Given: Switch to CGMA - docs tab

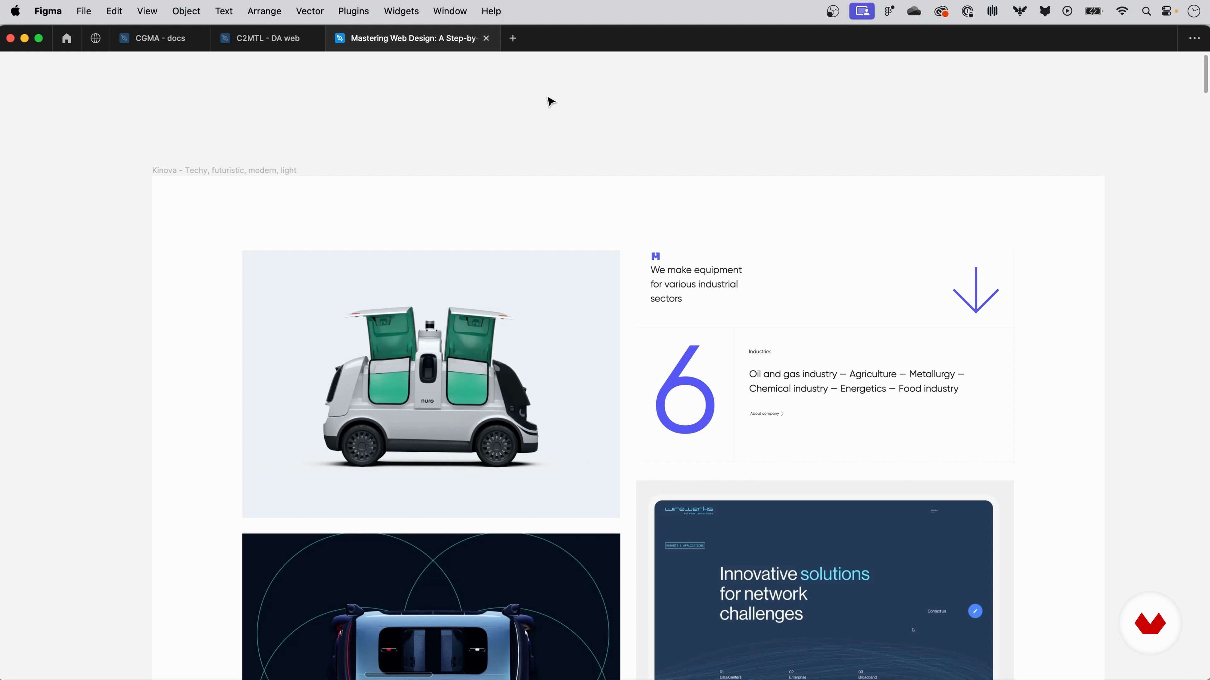Looking at the screenshot, I should point(160,38).
